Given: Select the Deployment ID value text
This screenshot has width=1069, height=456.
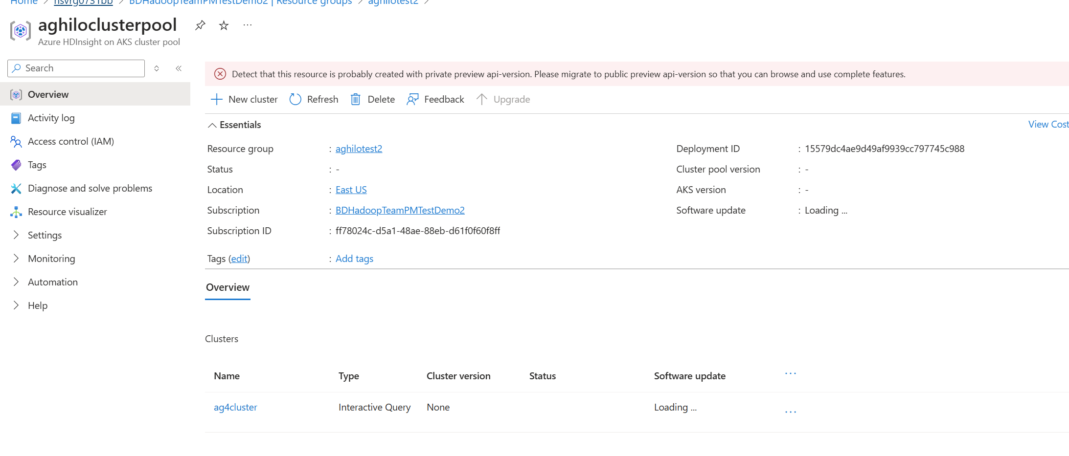Looking at the screenshot, I should coord(885,149).
